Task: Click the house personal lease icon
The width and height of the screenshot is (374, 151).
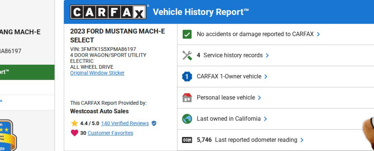Action: point(187,98)
